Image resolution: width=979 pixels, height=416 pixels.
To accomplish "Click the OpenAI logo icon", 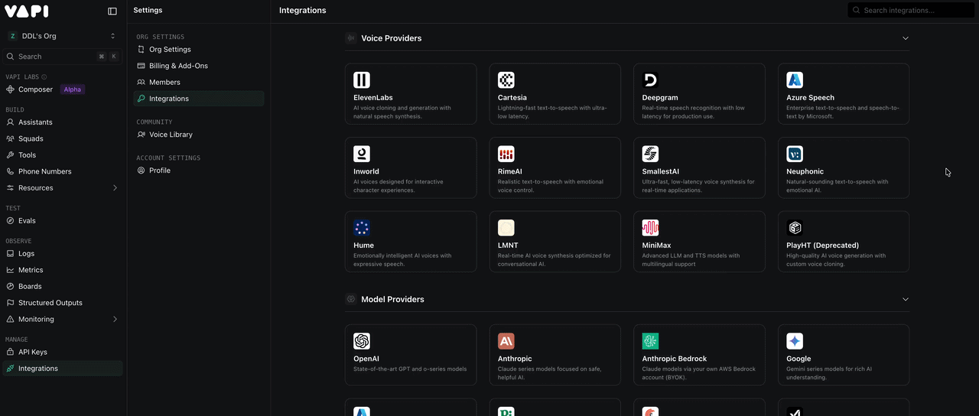I will coord(362,341).
